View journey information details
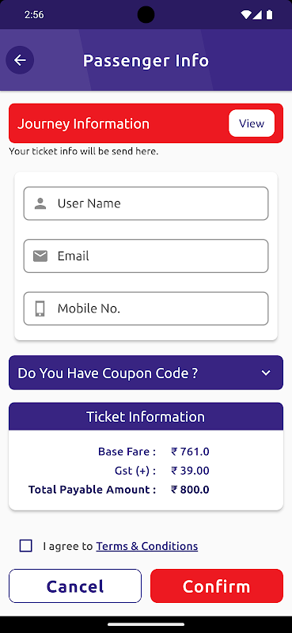292x633 pixels. (252, 123)
